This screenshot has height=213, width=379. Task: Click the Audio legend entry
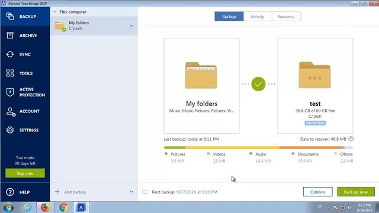coord(260,157)
